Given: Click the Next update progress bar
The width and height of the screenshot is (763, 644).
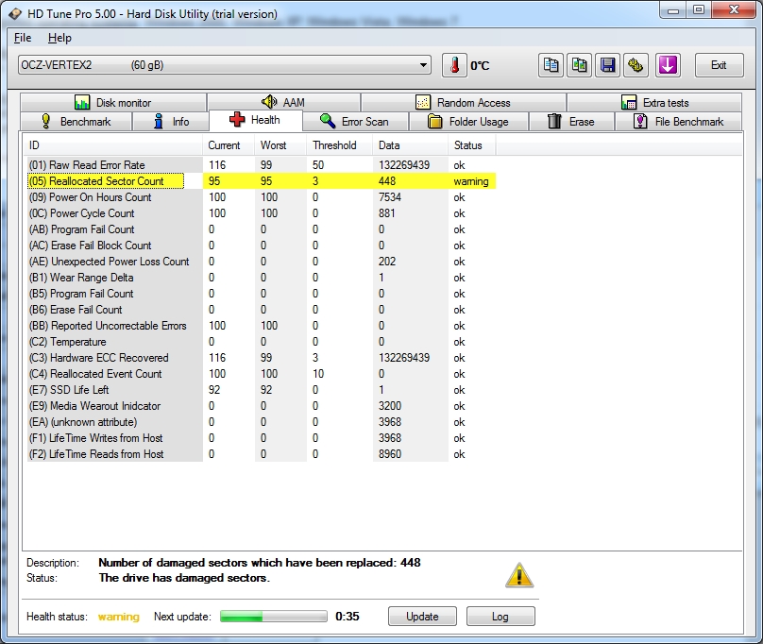Looking at the screenshot, I should point(274,617).
